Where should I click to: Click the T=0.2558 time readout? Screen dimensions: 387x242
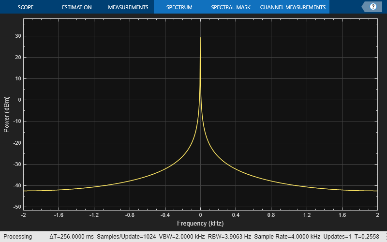tap(367, 237)
